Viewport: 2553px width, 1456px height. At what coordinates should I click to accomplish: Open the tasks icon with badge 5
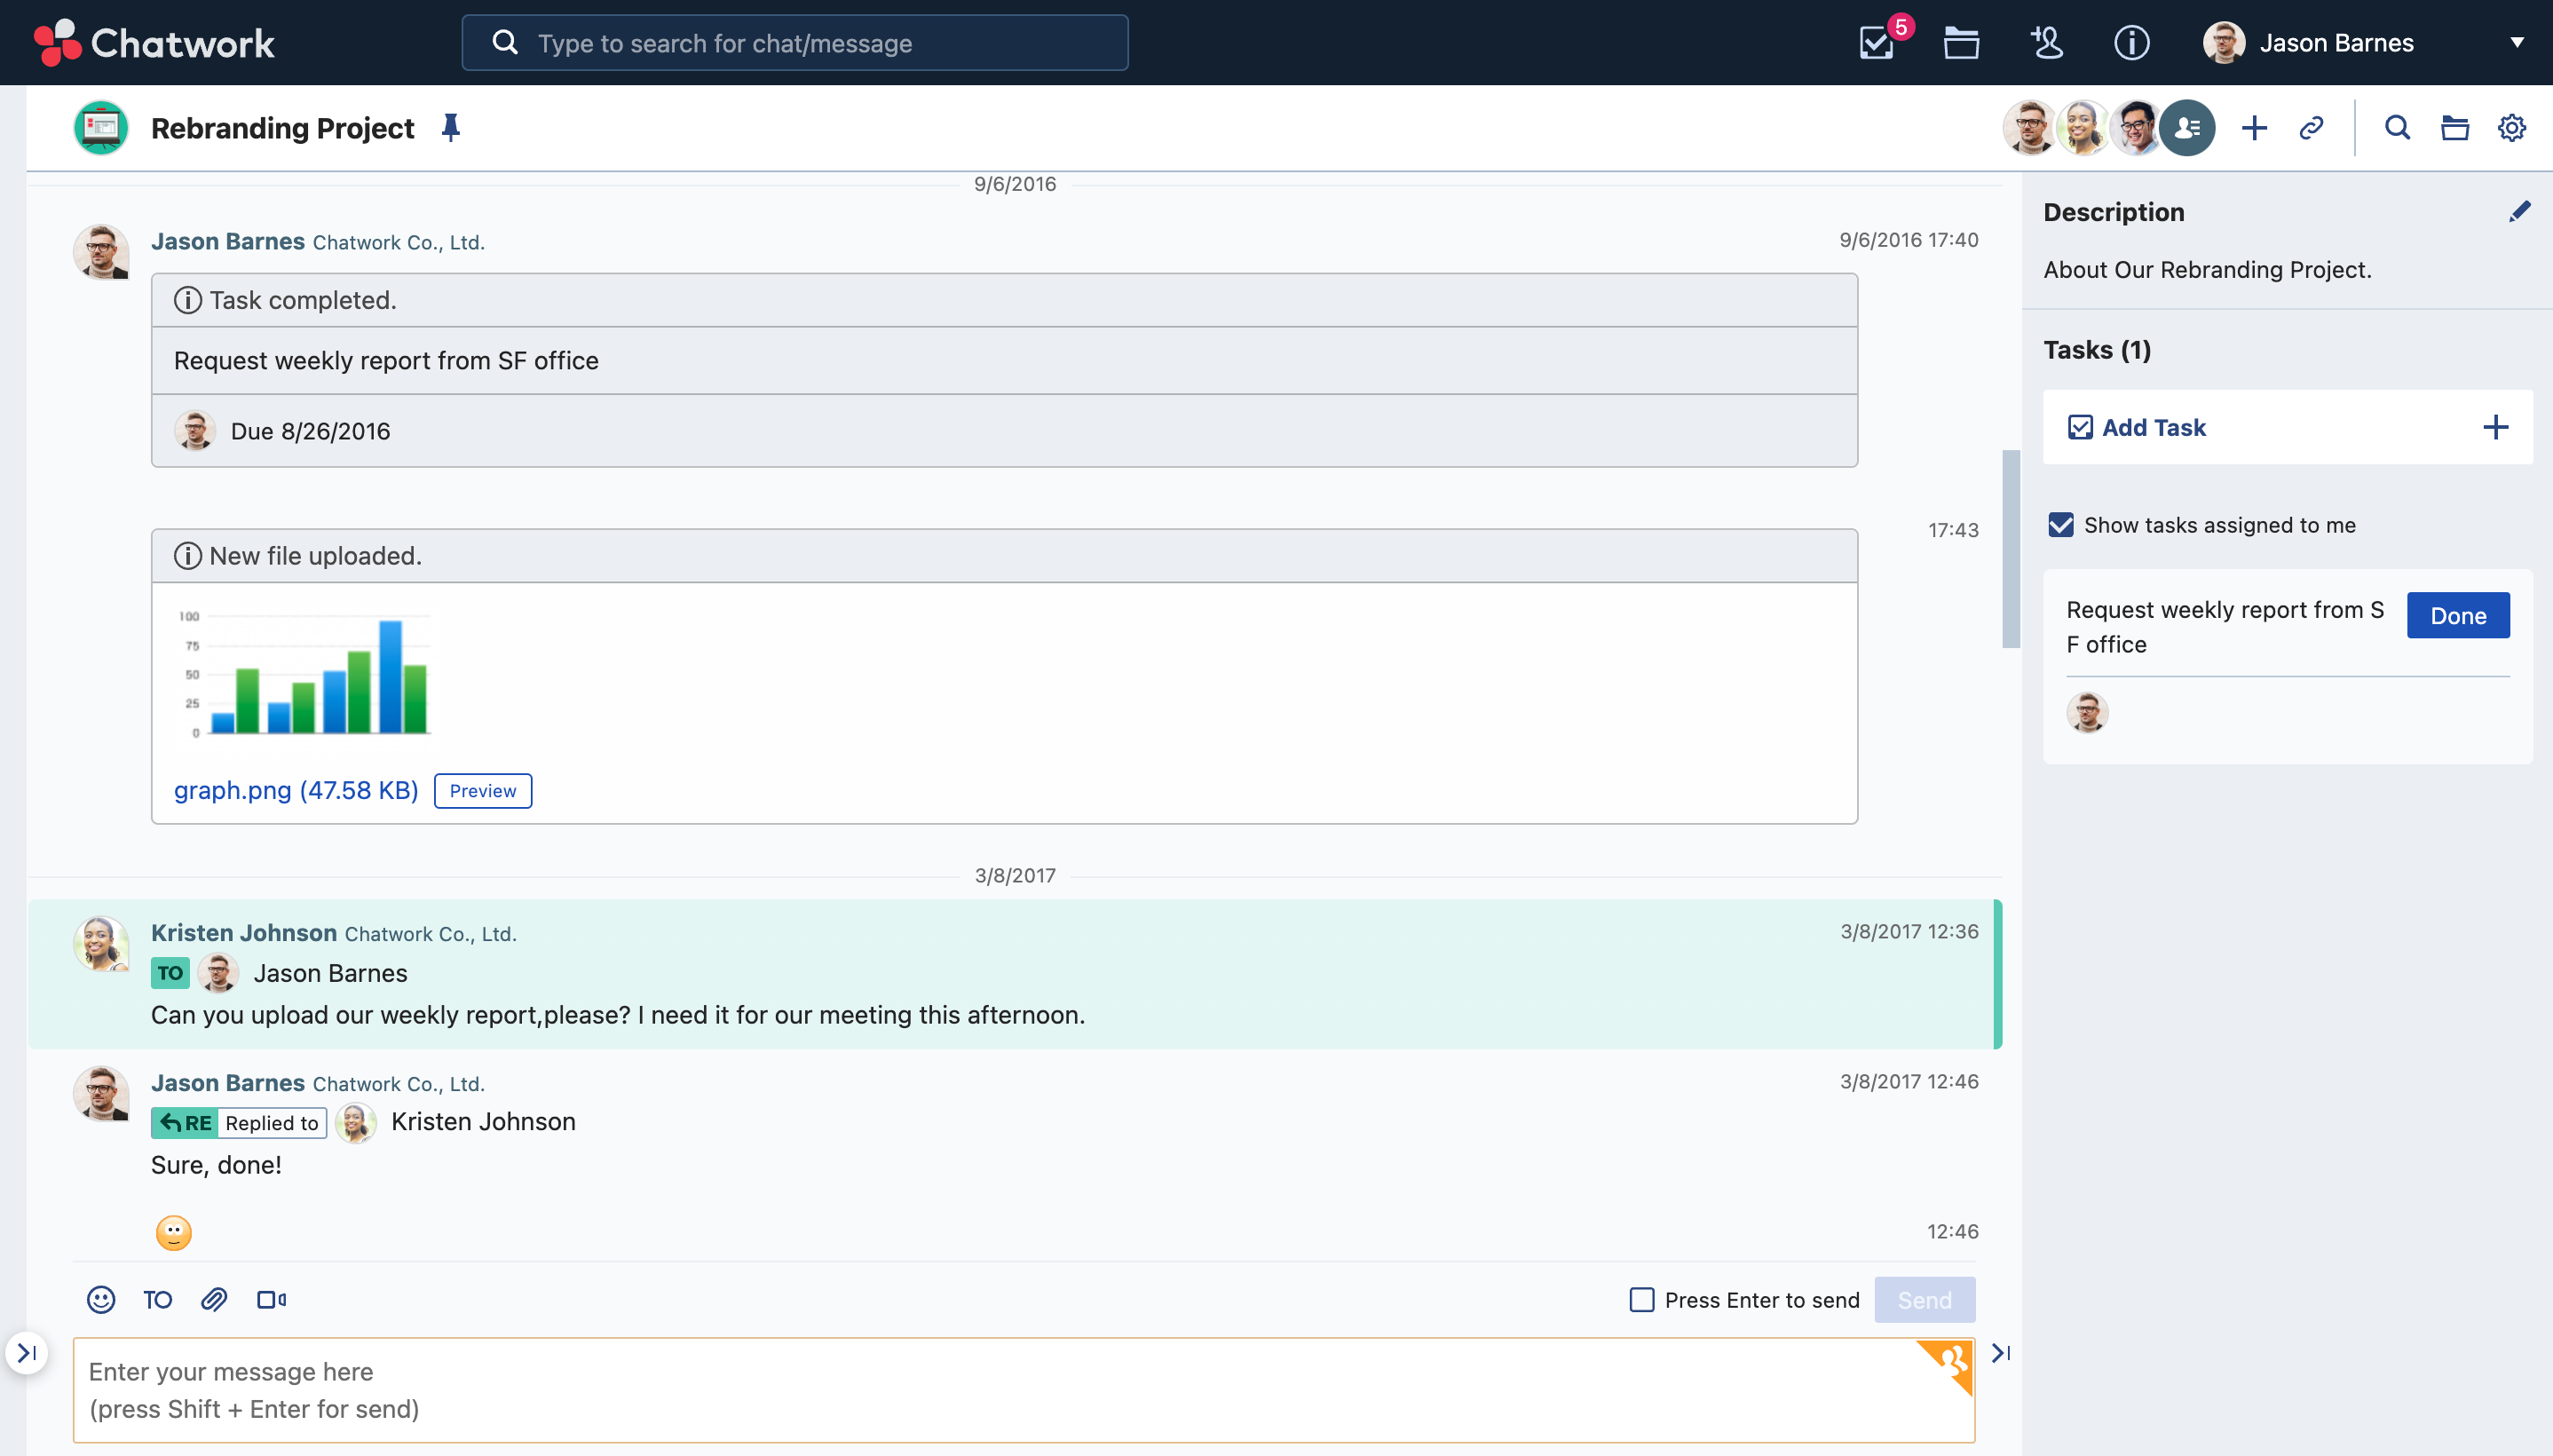pos(1877,43)
